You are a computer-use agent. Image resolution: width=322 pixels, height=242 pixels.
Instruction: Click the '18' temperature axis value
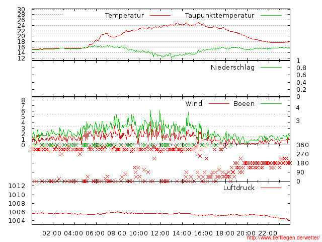[x=21, y=42]
